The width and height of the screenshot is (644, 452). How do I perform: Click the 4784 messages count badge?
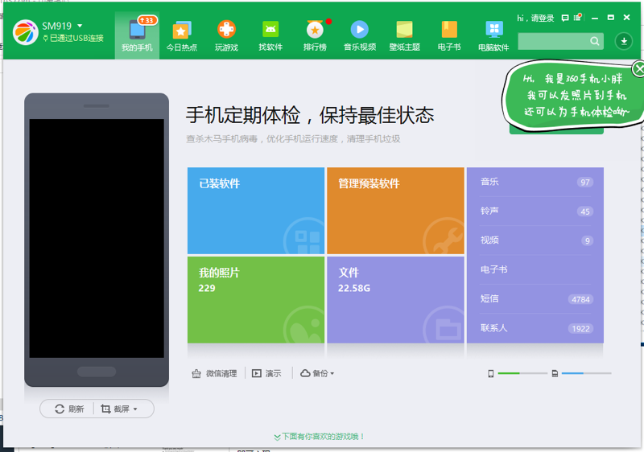[x=580, y=299]
